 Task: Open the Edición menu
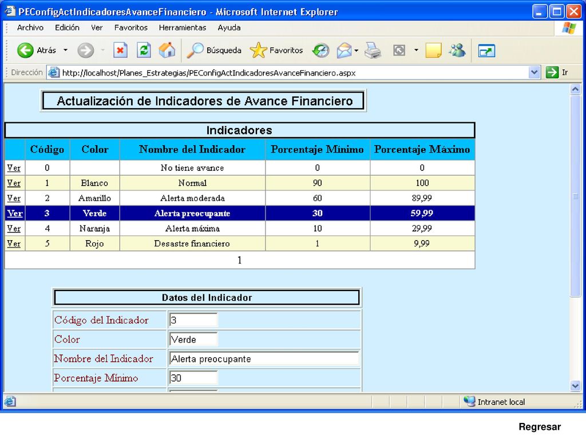(x=68, y=27)
